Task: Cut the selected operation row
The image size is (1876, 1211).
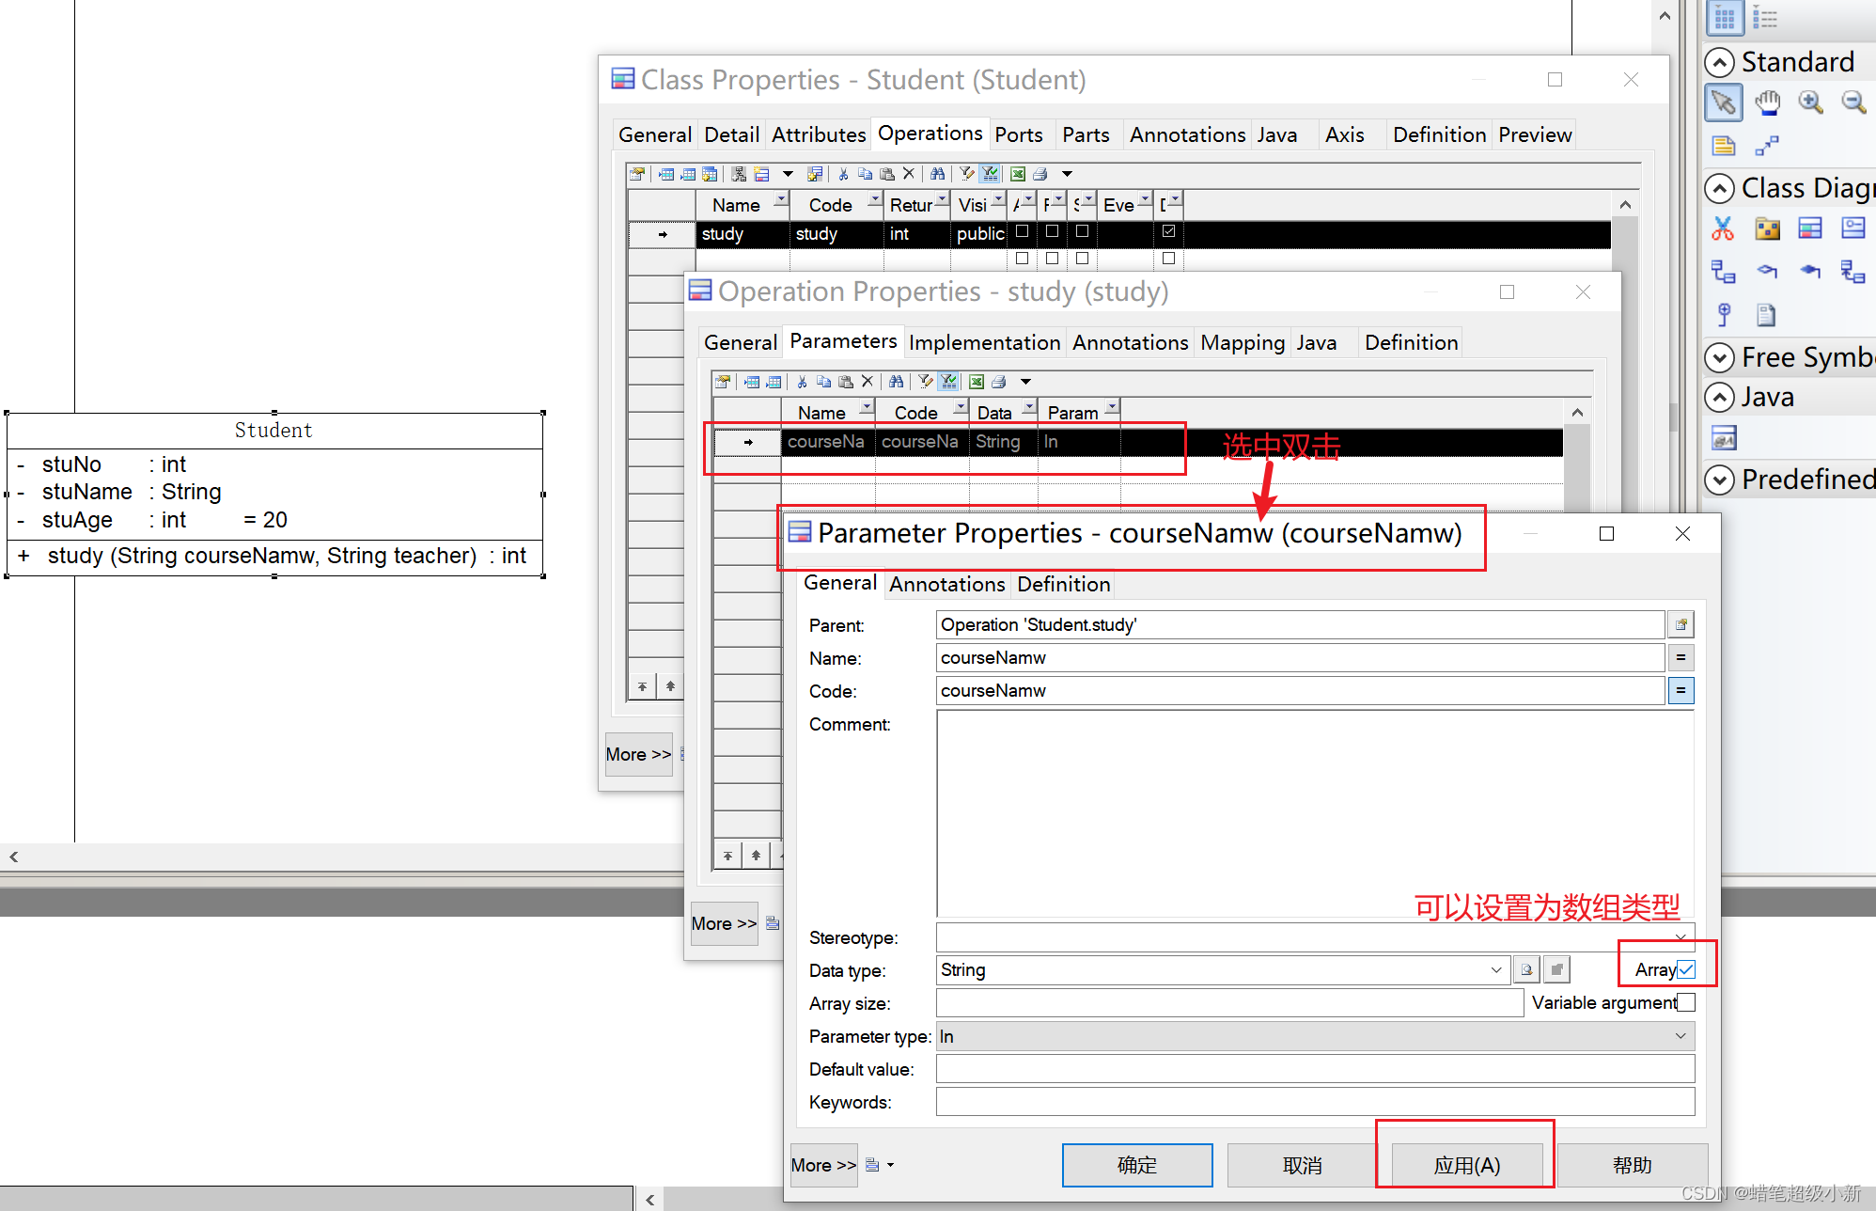Action: (x=843, y=173)
